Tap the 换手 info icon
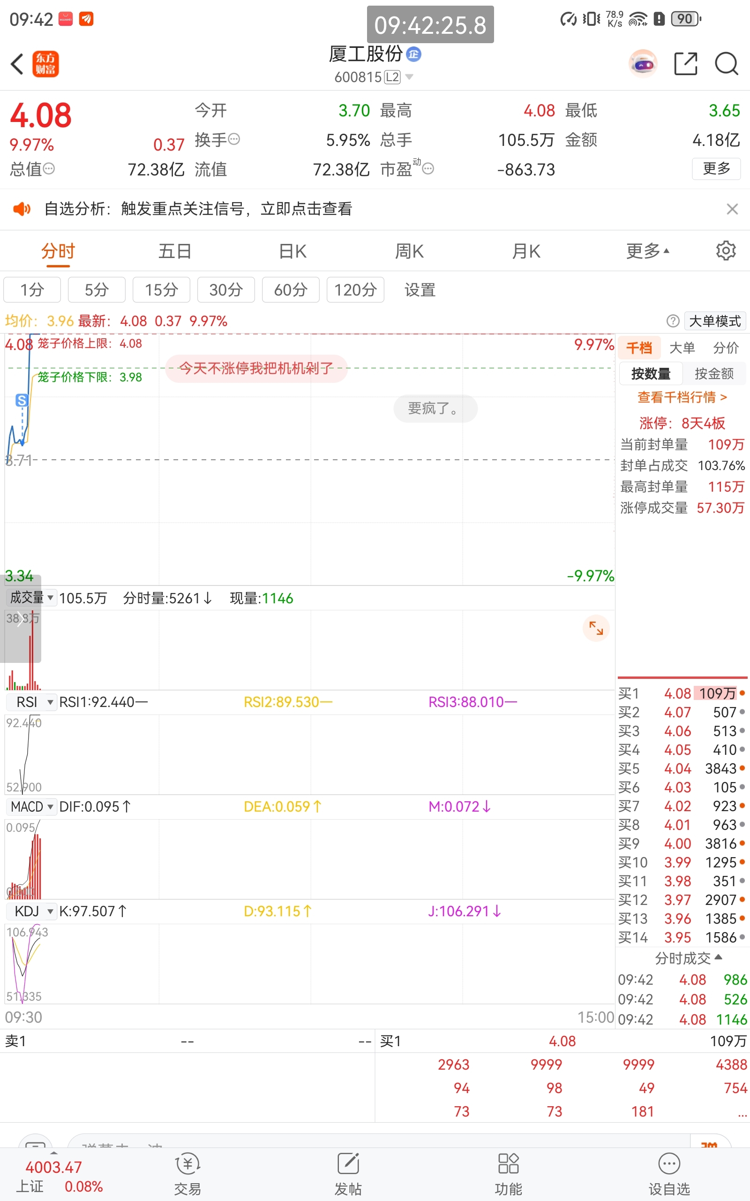750x1201 pixels. pos(234,139)
